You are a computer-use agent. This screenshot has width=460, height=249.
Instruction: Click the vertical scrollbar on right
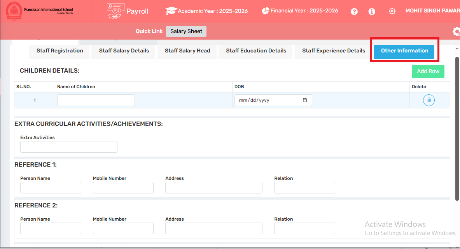coord(457,129)
